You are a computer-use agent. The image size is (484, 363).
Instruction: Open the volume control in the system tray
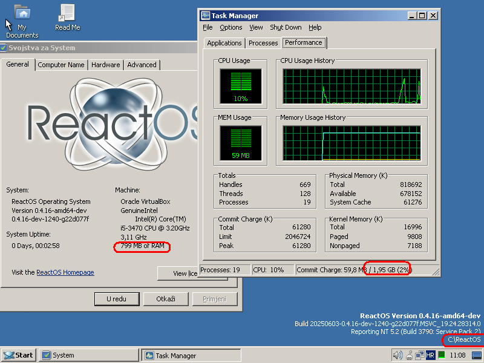click(x=397, y=355)
